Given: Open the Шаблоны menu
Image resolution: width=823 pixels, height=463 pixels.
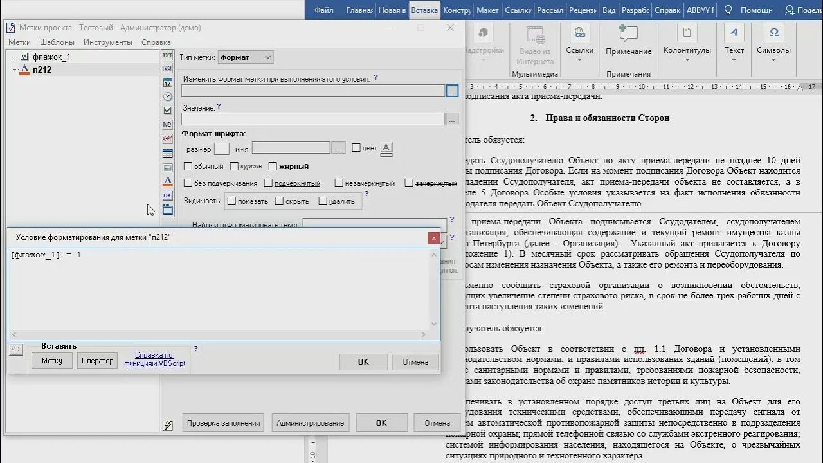Looking at the screenshot, I should coord(57,42).
